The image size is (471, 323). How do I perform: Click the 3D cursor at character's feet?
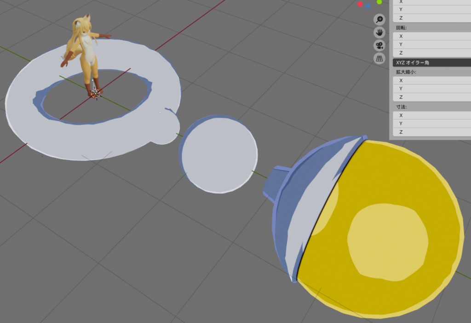(96, 94)
